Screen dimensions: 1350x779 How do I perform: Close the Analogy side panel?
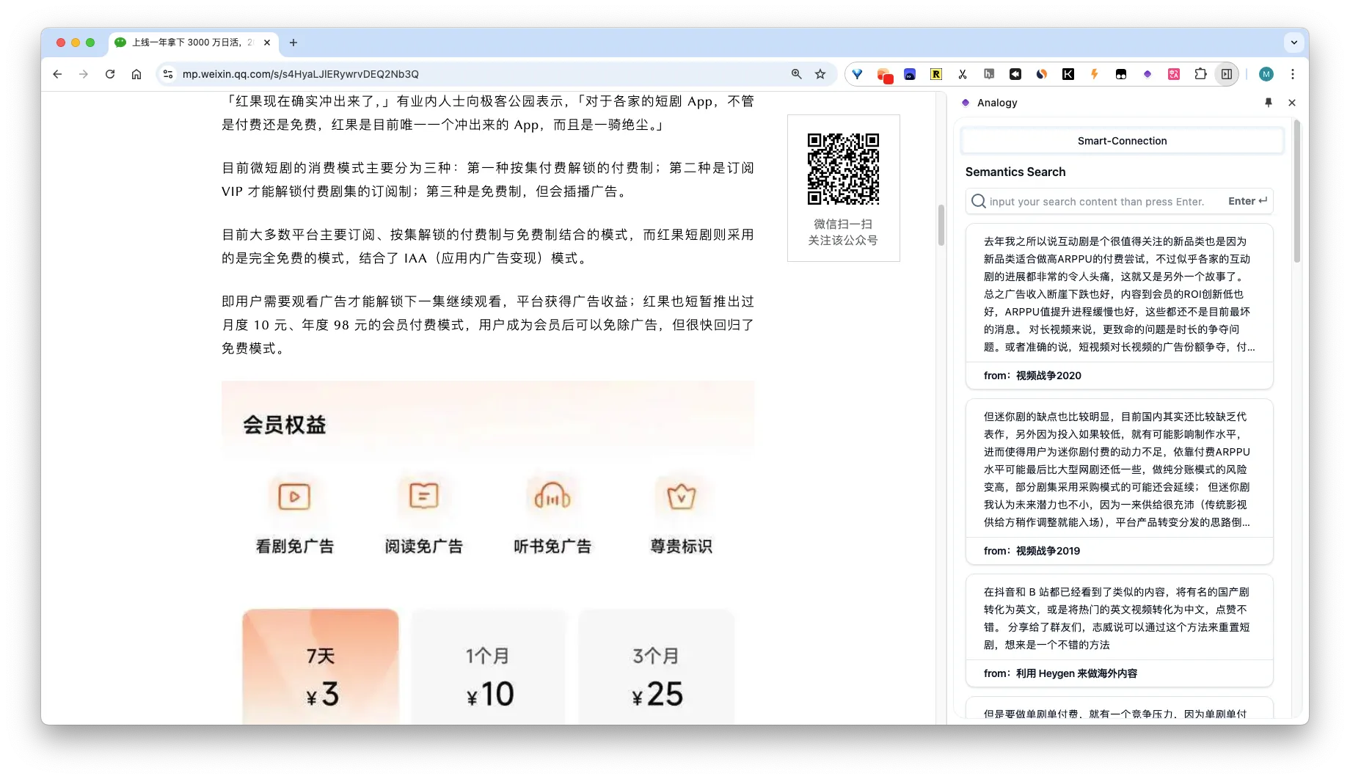(x=1292, y=103)
